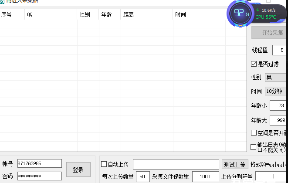
Task: Sort list by 距离 column header
Action: [x=147, y=14]
